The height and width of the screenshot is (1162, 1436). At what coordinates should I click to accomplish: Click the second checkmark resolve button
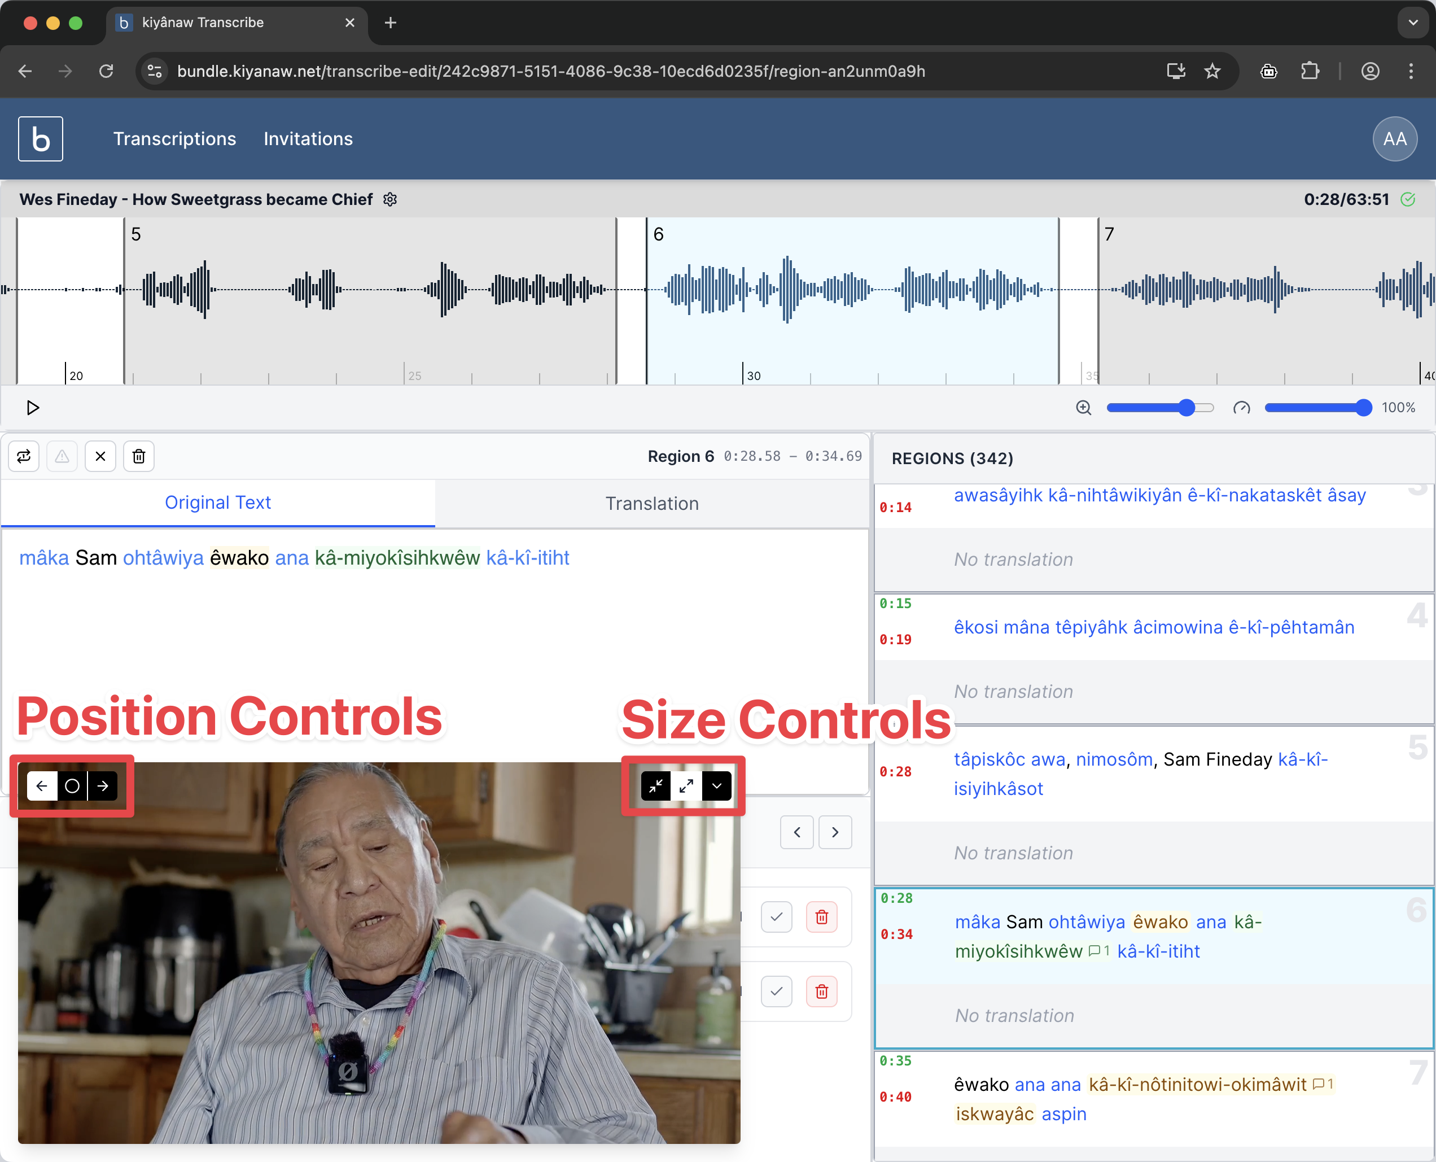(x=776, y=991)
